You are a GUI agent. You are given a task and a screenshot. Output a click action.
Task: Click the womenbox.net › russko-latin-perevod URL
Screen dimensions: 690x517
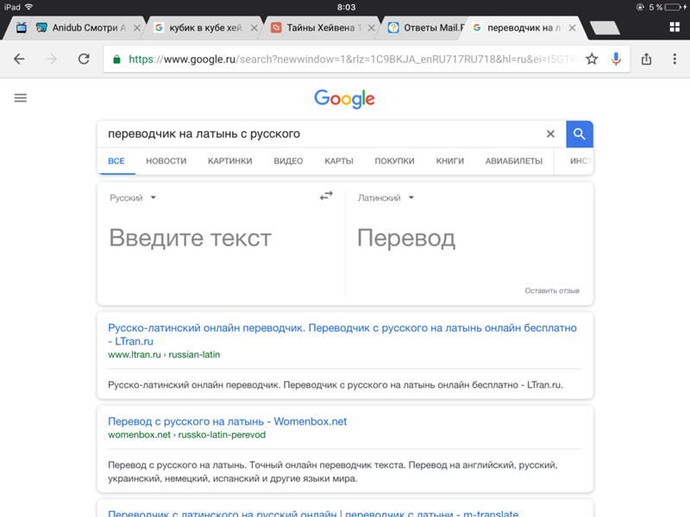click(186, 435)
